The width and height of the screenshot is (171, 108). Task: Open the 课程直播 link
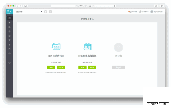(135, 12)
